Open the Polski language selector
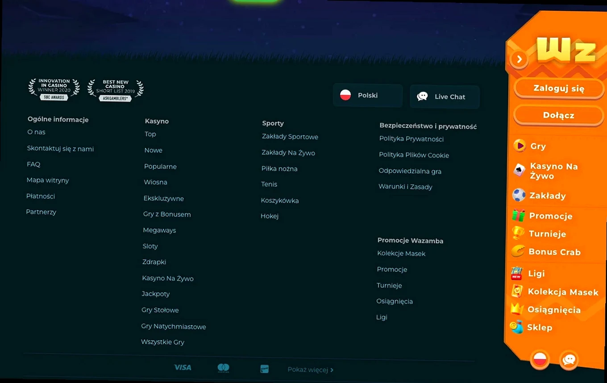Image resolution: width=607 pixels, height=383 pixels. click(x=368, y=95)
